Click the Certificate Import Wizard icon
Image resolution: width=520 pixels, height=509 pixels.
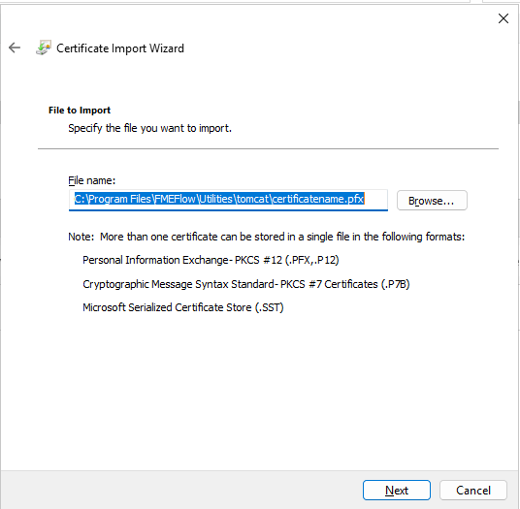44,48
